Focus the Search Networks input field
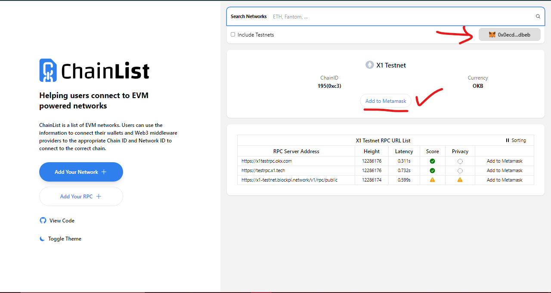 386,16
